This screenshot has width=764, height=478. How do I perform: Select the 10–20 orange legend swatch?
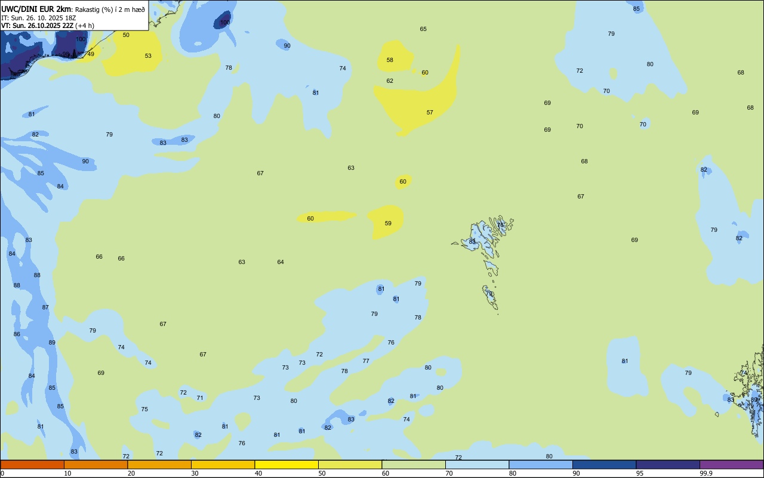(95, 464)
